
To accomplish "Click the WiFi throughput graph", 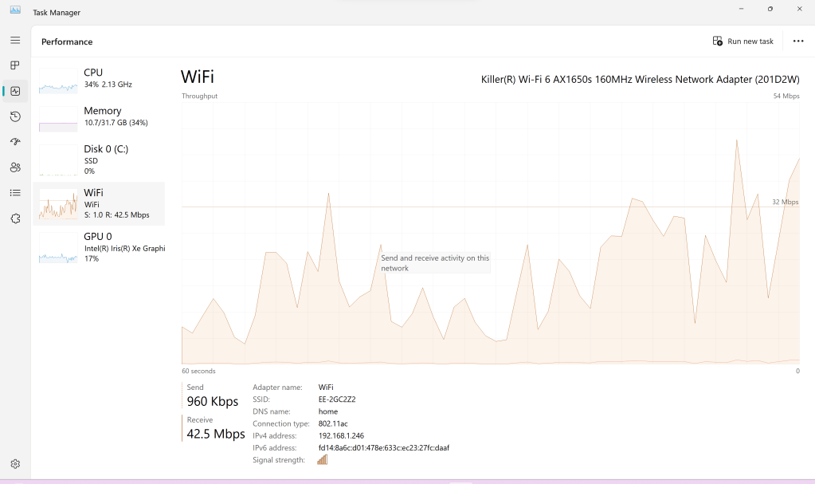I will [491, 233].
